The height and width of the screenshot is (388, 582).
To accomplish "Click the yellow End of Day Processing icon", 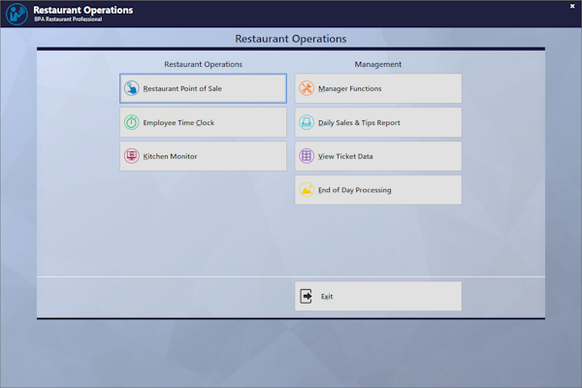I will point(307,190).
